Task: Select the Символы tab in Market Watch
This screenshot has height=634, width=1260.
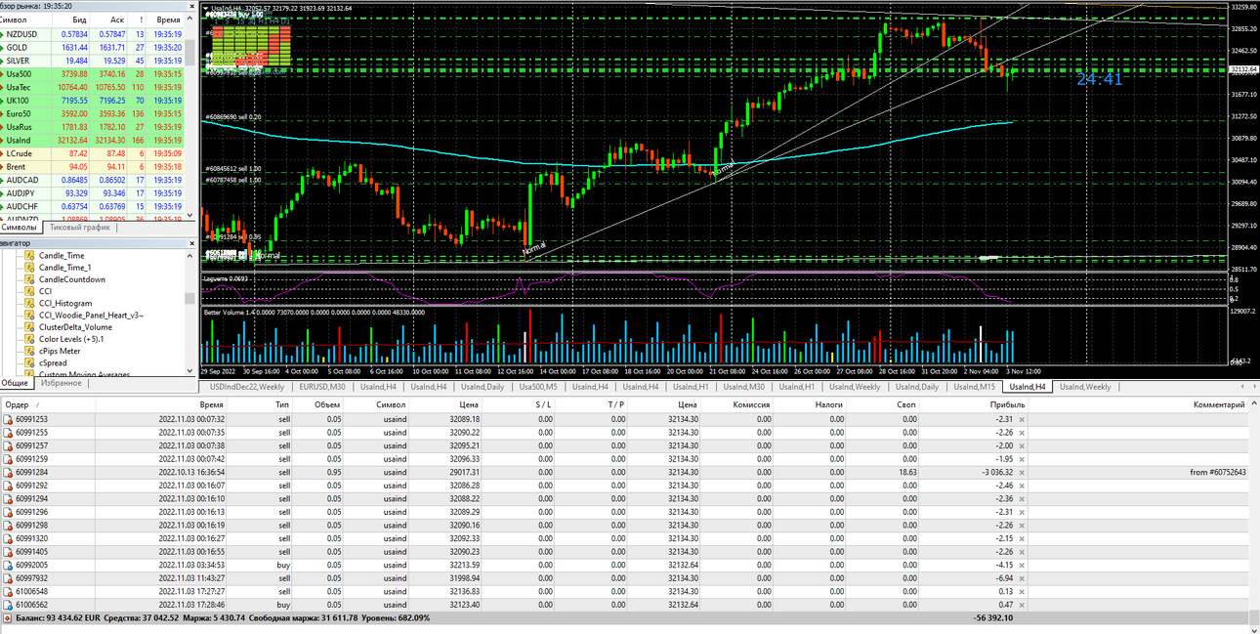Action: click(20, 227)
